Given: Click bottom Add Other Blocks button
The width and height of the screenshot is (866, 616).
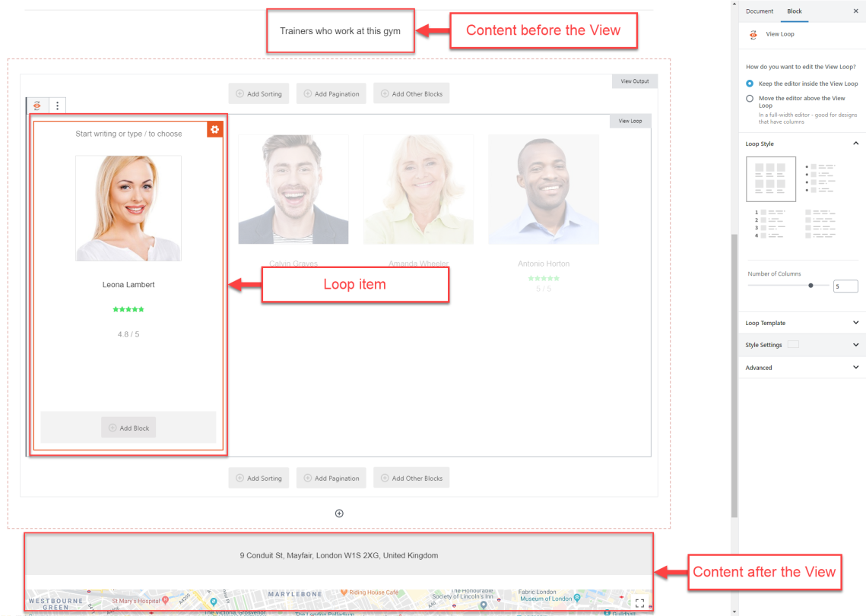Looking at the screenshot, I should tap(411, 478).
